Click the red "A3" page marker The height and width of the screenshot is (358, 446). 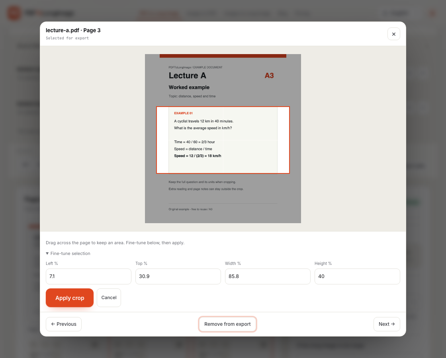[269, 76]
